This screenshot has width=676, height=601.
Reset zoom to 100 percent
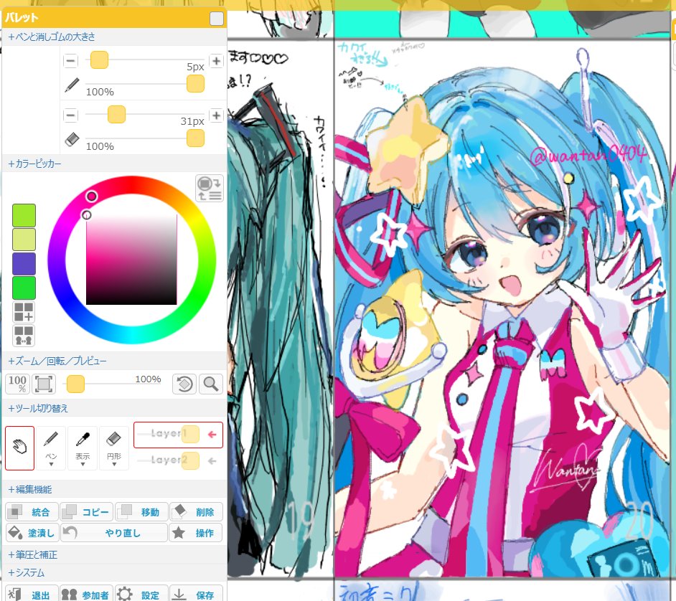(x=18, y=384)
